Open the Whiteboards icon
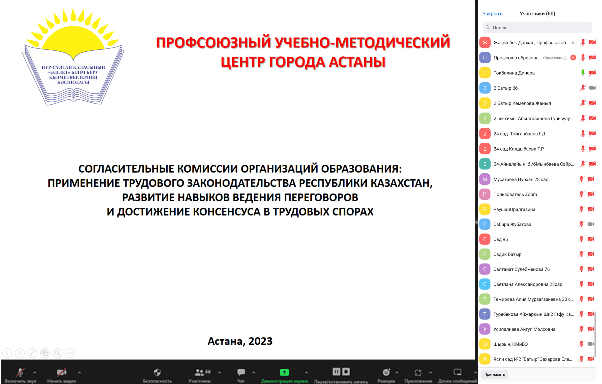 (457, 372)
